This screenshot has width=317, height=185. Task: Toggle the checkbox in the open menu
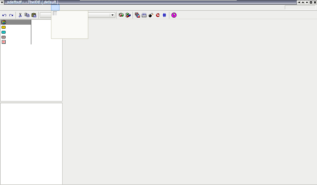coord(55,14)
